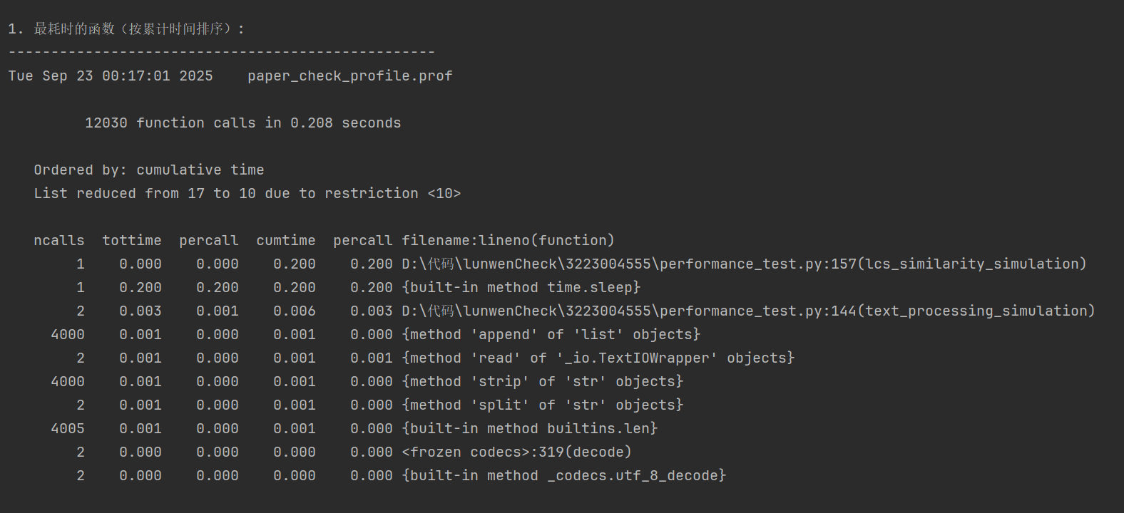This screenshot has width=1124, height=513.
Task: Click the 'List reduced from 17 to 10' line
Action: (x=247, y=194)
